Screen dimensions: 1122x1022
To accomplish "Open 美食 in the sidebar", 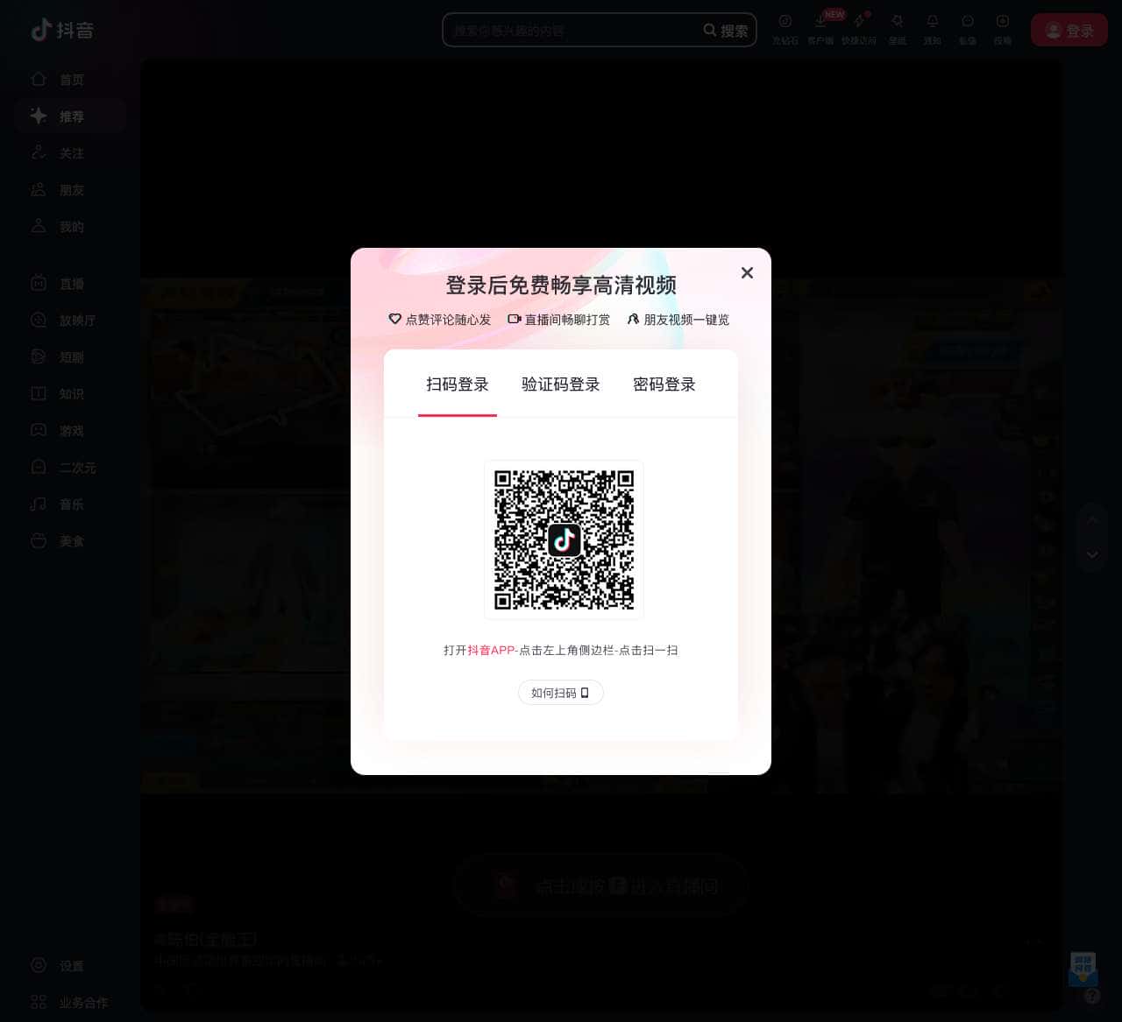I will pos(70,541).
